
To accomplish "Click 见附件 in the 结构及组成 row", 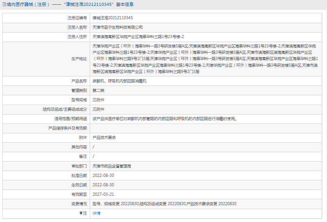I will [98, 109].
